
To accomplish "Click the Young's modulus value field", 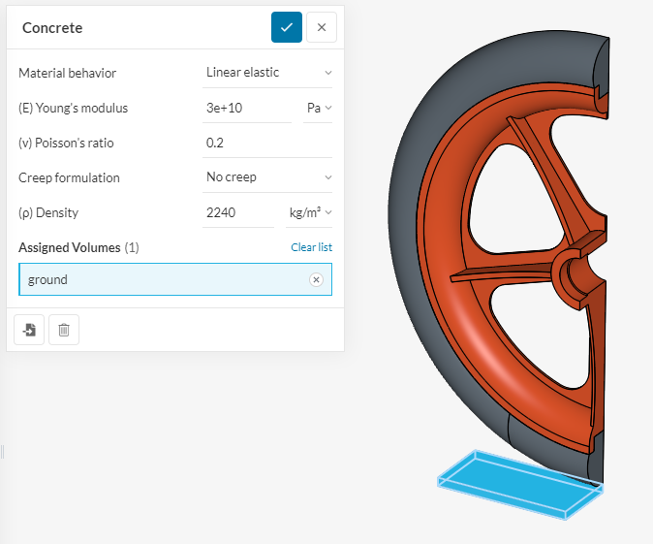I will [x=246, y=108].
